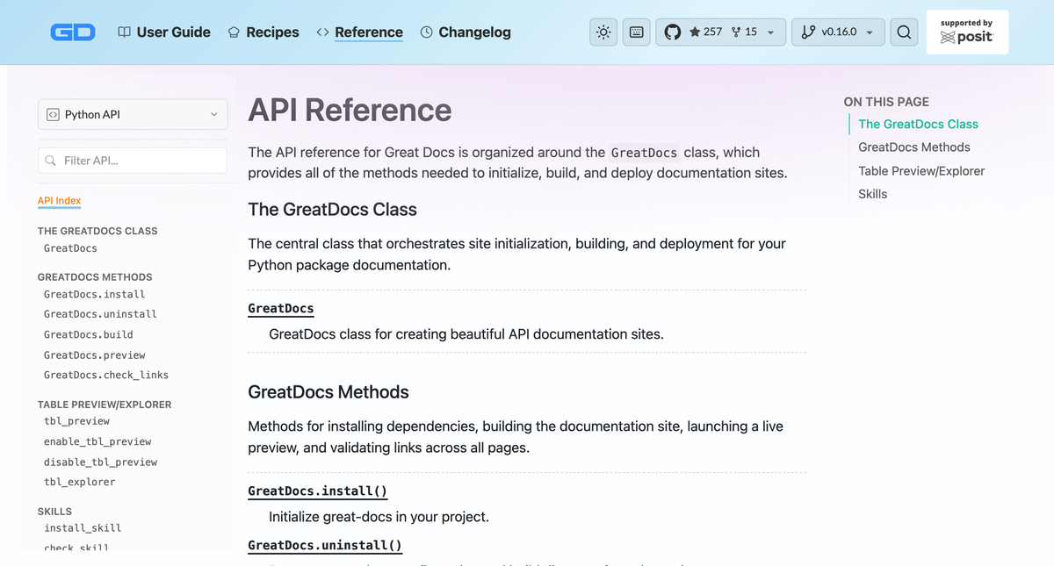The image size is (1054, 566).
Task: Select tbl_explorer in the sidebar
Action: (79, 482)
